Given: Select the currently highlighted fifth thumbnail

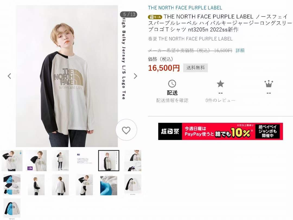Looking at the screenshot, I should [109, 160].
